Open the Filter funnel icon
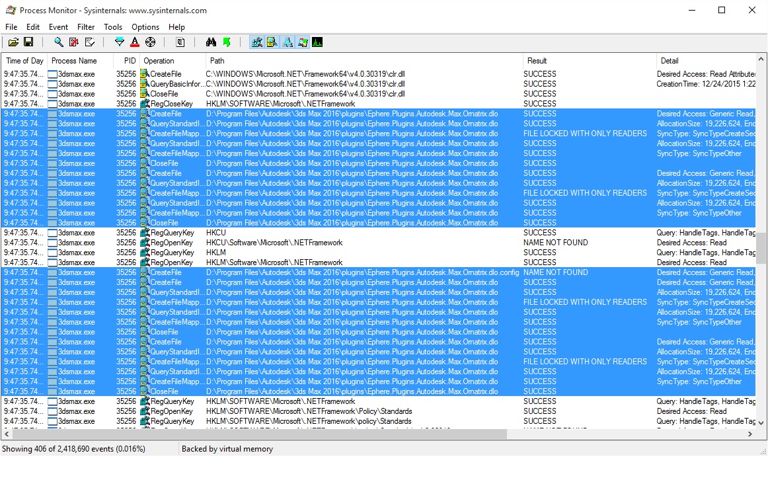Screen dimensions: 768x482 click(120, 42)
